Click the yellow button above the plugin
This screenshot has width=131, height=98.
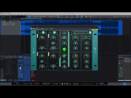[95, 30]
